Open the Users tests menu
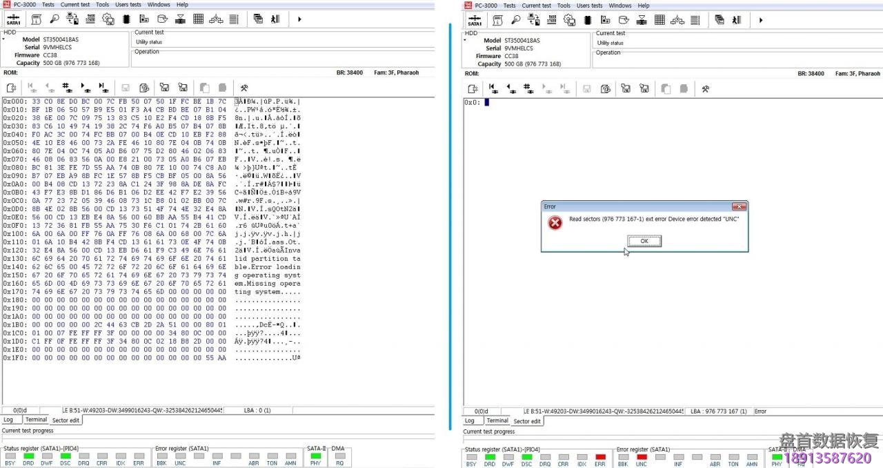The width and height of the screenshot is (883, 468). pyautogui.click(x=128, y=5)
